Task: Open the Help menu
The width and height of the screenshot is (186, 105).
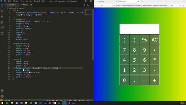Action: point(43,1)
